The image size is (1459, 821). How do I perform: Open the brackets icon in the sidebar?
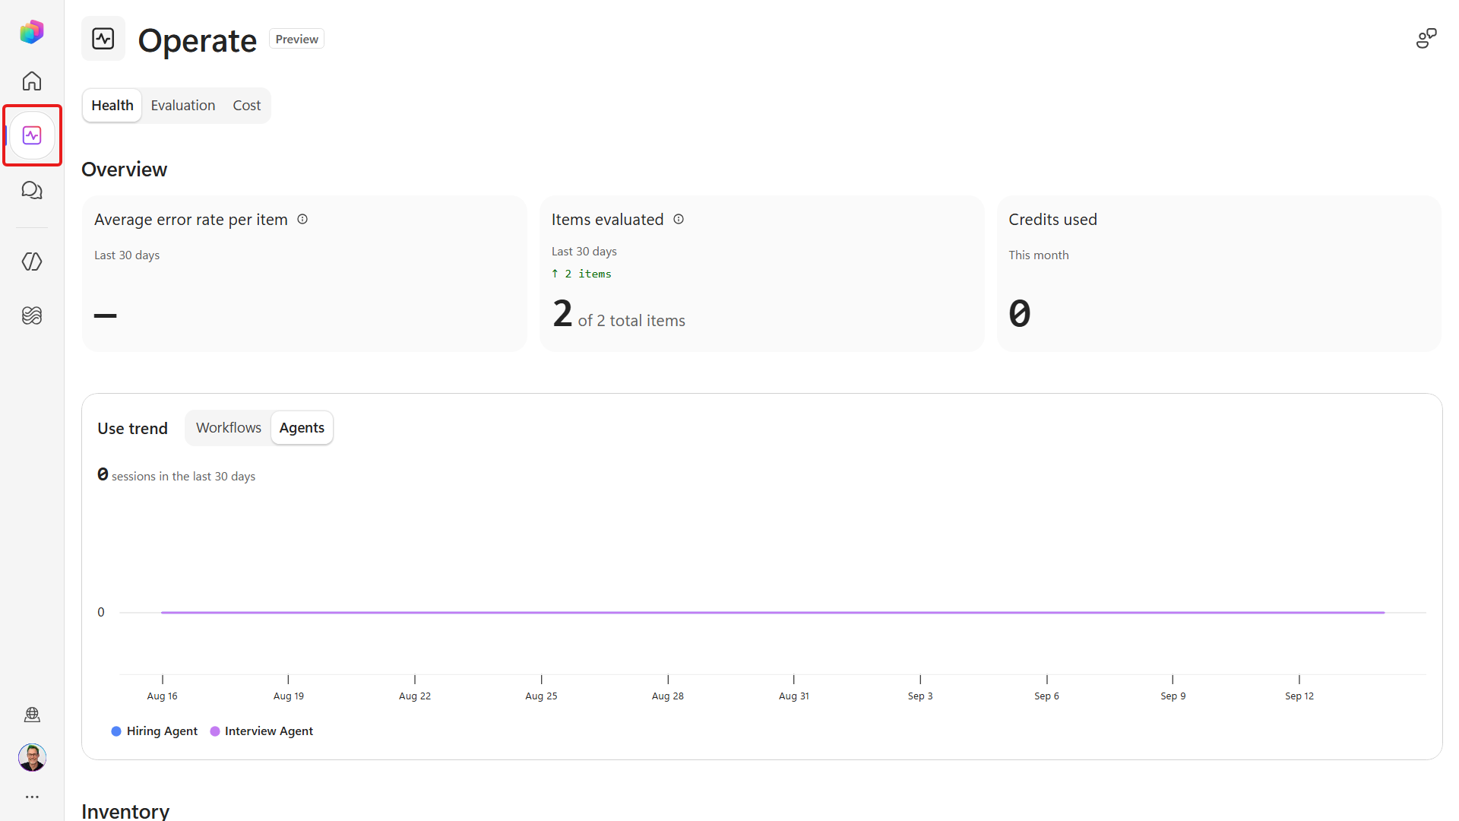32,262
